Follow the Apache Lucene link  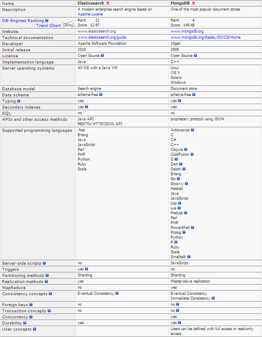tap(91, 14)
